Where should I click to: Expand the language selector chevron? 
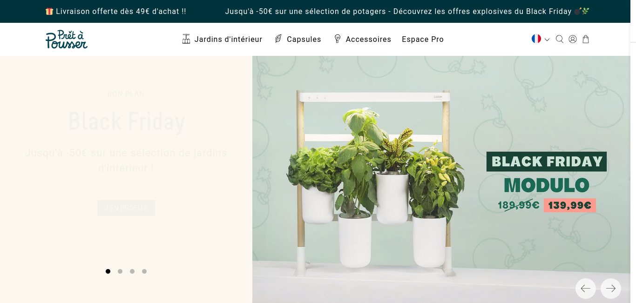pos(547,40)
